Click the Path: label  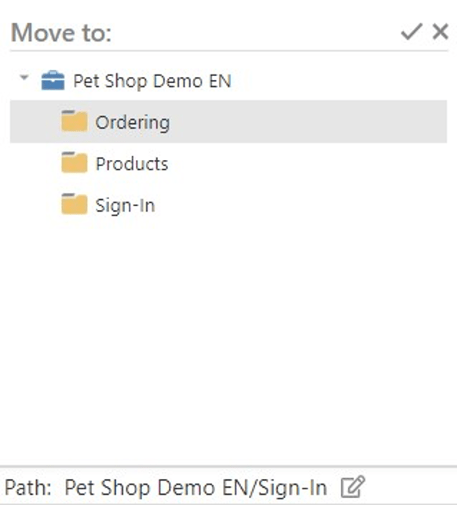point(28,488)
